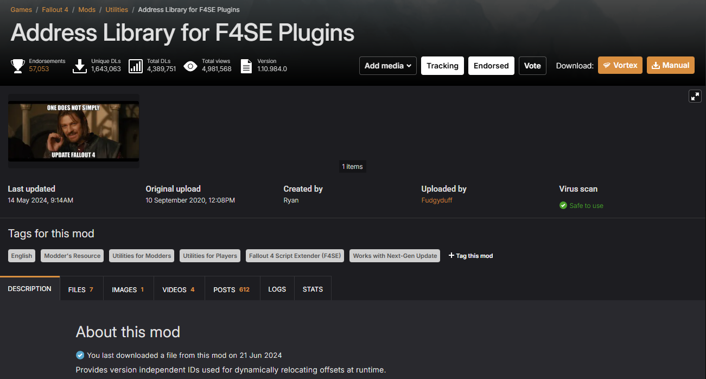Click the Endorsed button
Image resolution: width=706 pixels, height=379 pixels.
[491, 66]
